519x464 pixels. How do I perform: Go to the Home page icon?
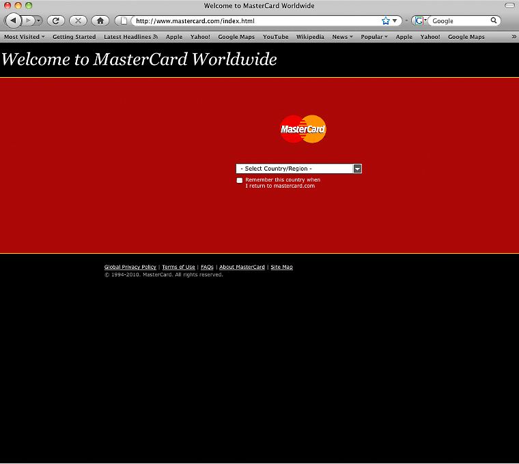click(x=100, y=20)
